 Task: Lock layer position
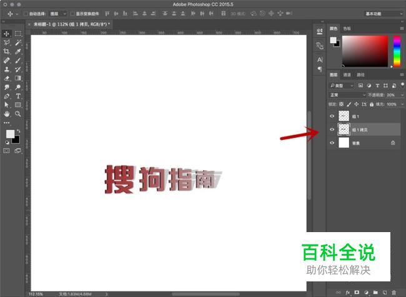[x=356, y=104]
